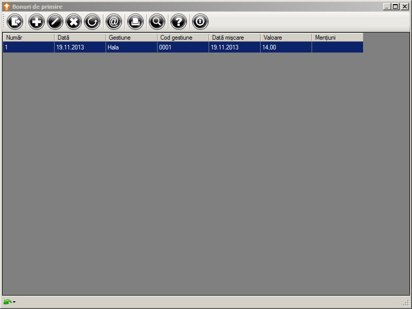Sort by Dată mișcare column header
This screenshot has width=412, height=309.
point(234,38)
